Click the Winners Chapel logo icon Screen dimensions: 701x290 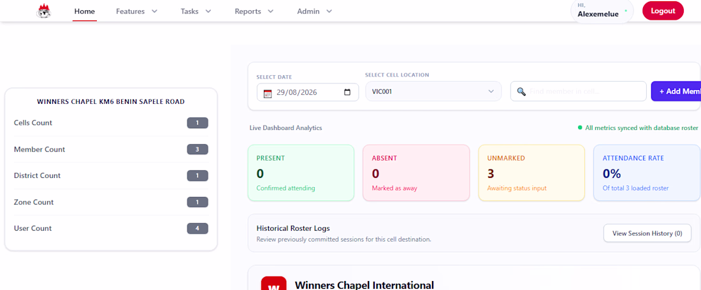pos(43,11)
